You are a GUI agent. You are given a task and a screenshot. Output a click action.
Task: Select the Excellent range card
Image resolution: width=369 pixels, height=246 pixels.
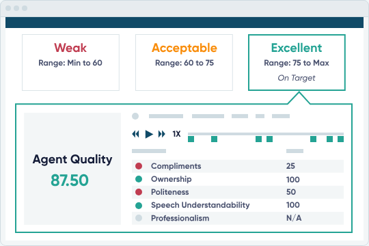coord(297,63)
